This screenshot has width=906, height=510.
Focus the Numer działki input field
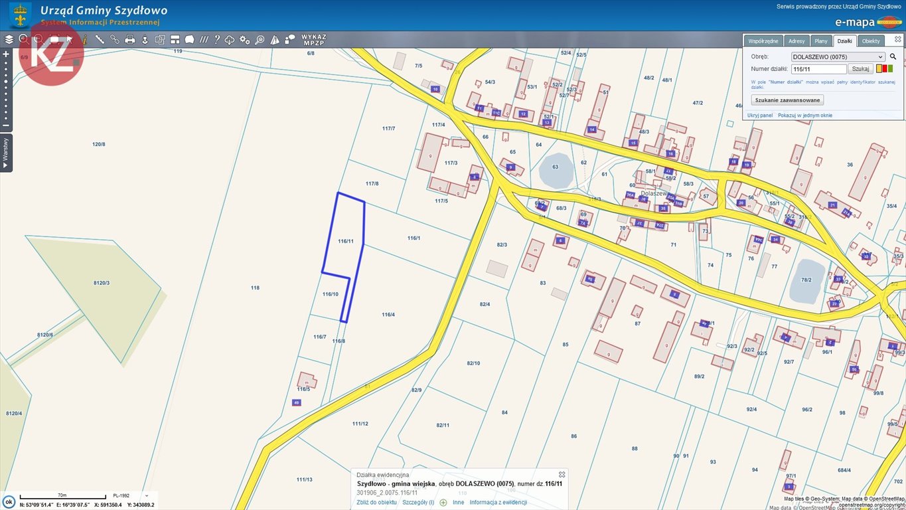[819, 68]
